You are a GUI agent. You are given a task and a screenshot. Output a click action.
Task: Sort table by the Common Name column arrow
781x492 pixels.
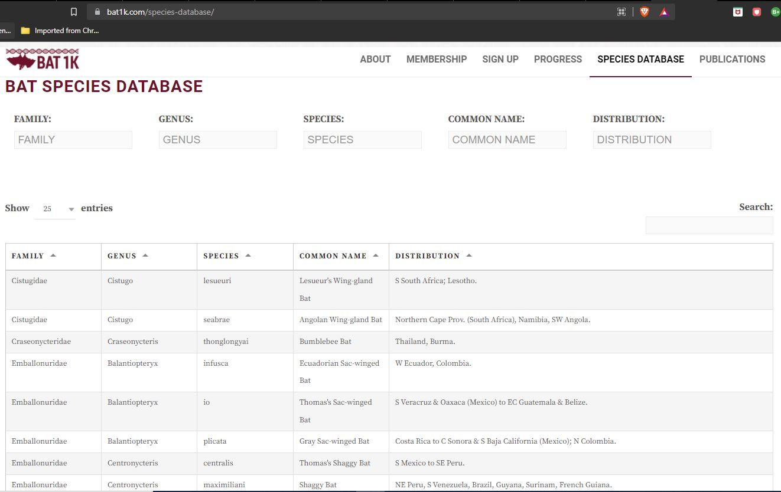click(376, 255)
